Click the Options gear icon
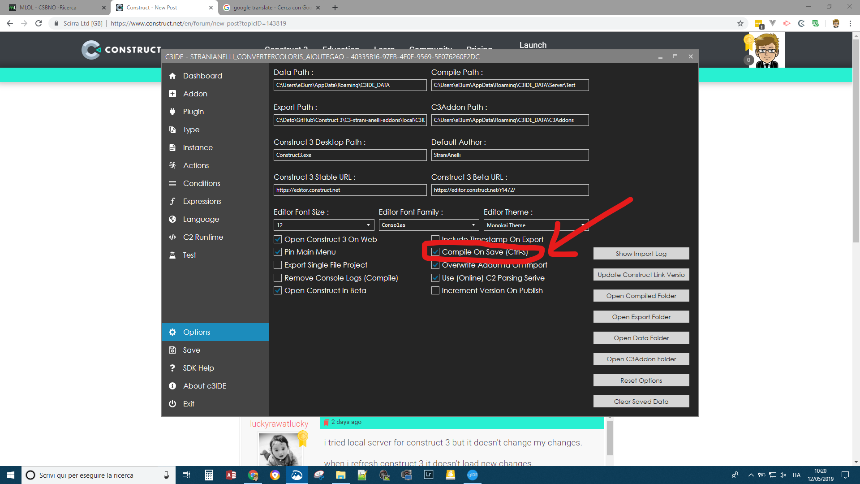This screenshot has width=860, height=484. click(x=172, y=332)
